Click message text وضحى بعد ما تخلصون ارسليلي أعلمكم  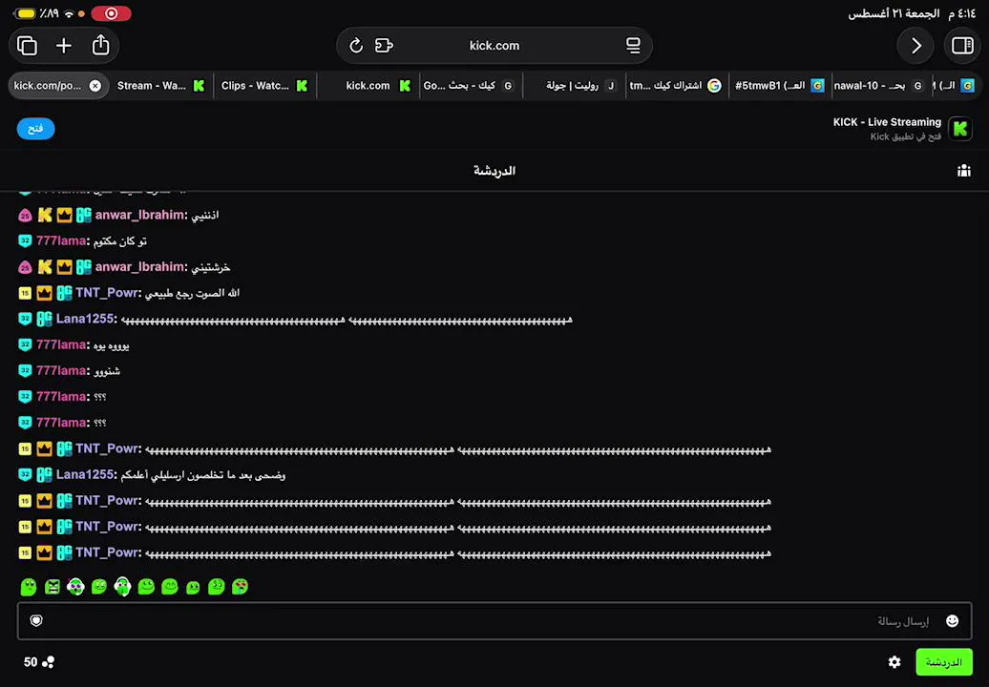203,474
